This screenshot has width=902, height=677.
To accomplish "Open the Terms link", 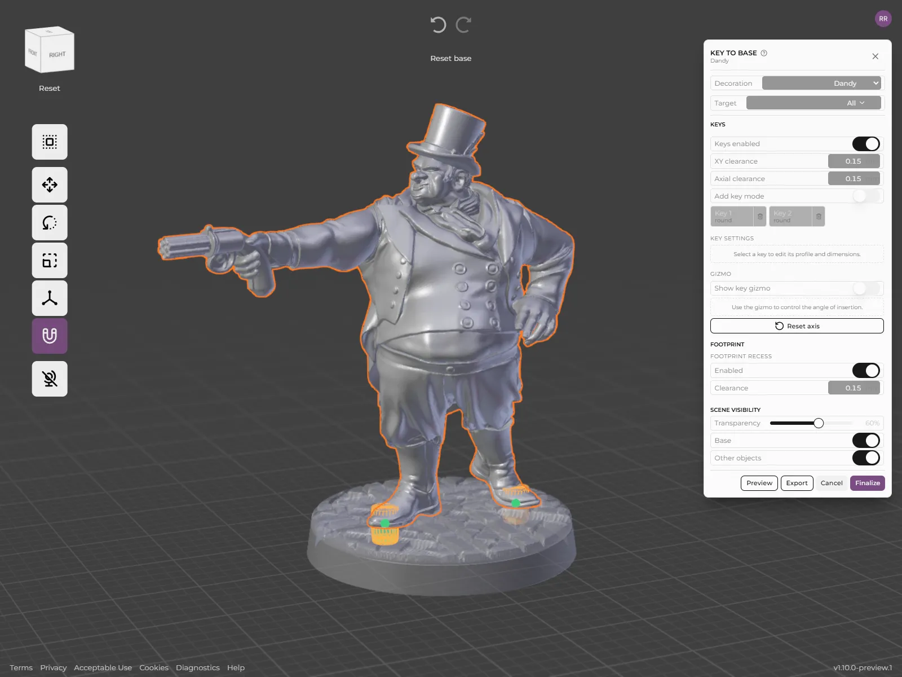I will [x=21, y=667].
